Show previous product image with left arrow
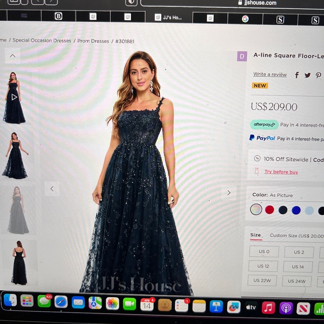 click(52, 188)
